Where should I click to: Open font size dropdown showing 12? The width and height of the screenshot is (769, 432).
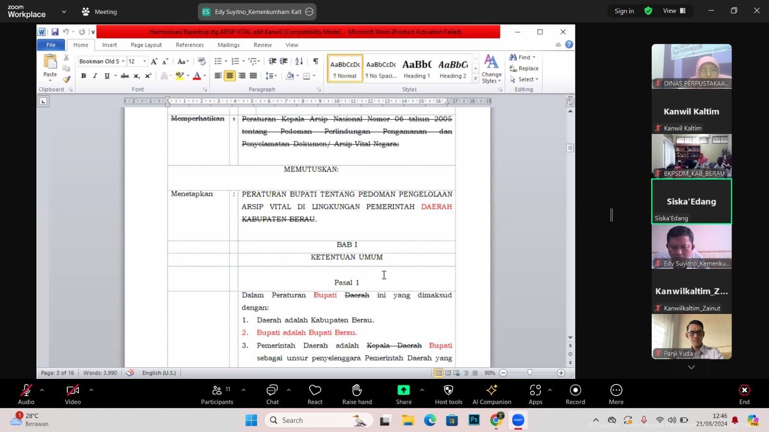[x=144, y=61]
